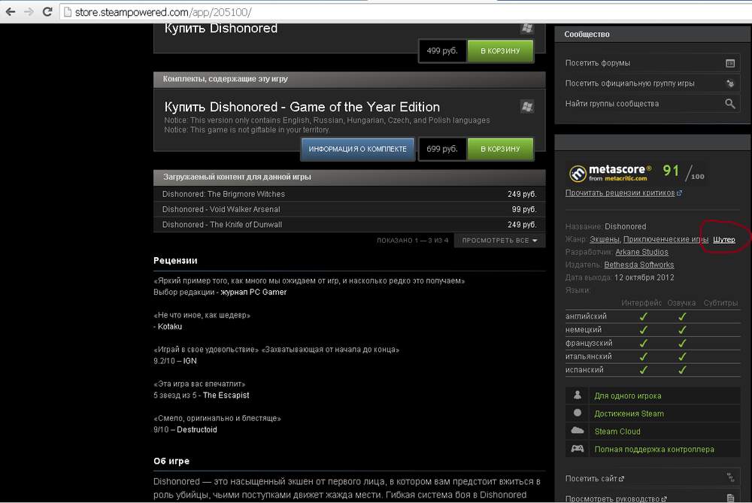The image size is (752, 503).
Task: Click the manual document icon
Action: pos(730,498)
